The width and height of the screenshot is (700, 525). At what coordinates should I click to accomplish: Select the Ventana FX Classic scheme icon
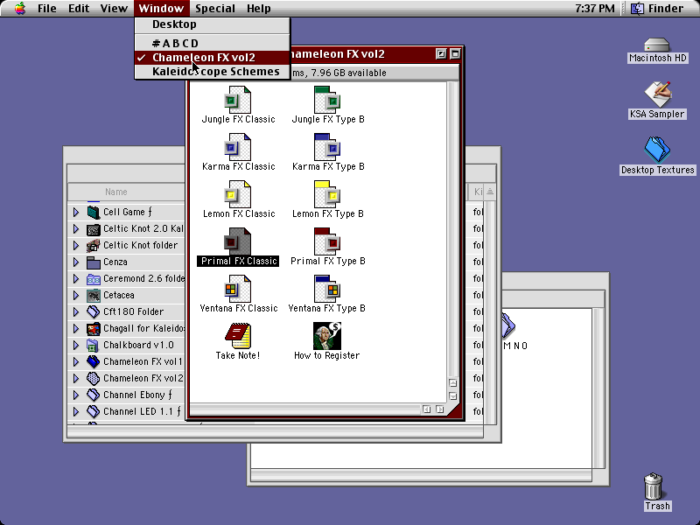click(x=237, y=289)
